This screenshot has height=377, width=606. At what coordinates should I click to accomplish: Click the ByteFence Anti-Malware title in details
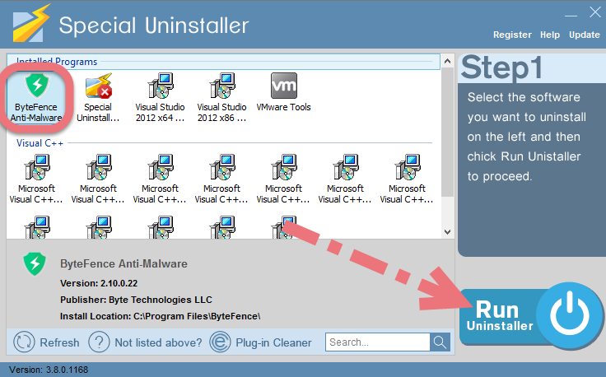[124, 264]
